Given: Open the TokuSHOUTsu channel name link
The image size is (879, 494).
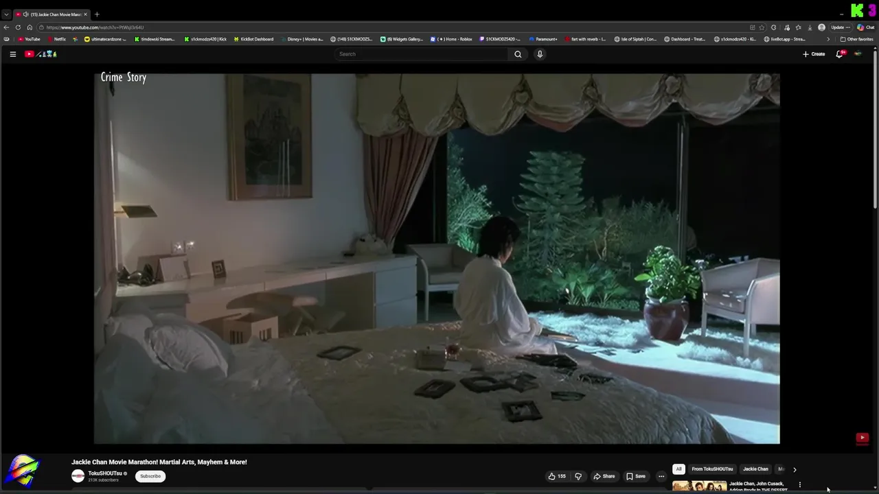Looking at the screenshot, I should (105, 473).
